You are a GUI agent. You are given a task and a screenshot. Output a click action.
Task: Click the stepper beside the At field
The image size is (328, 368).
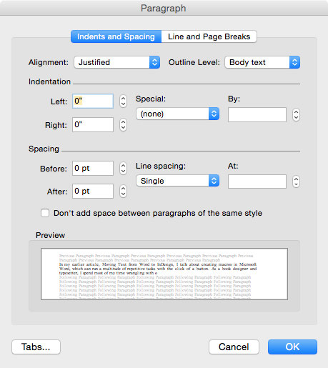pos(296,181)
